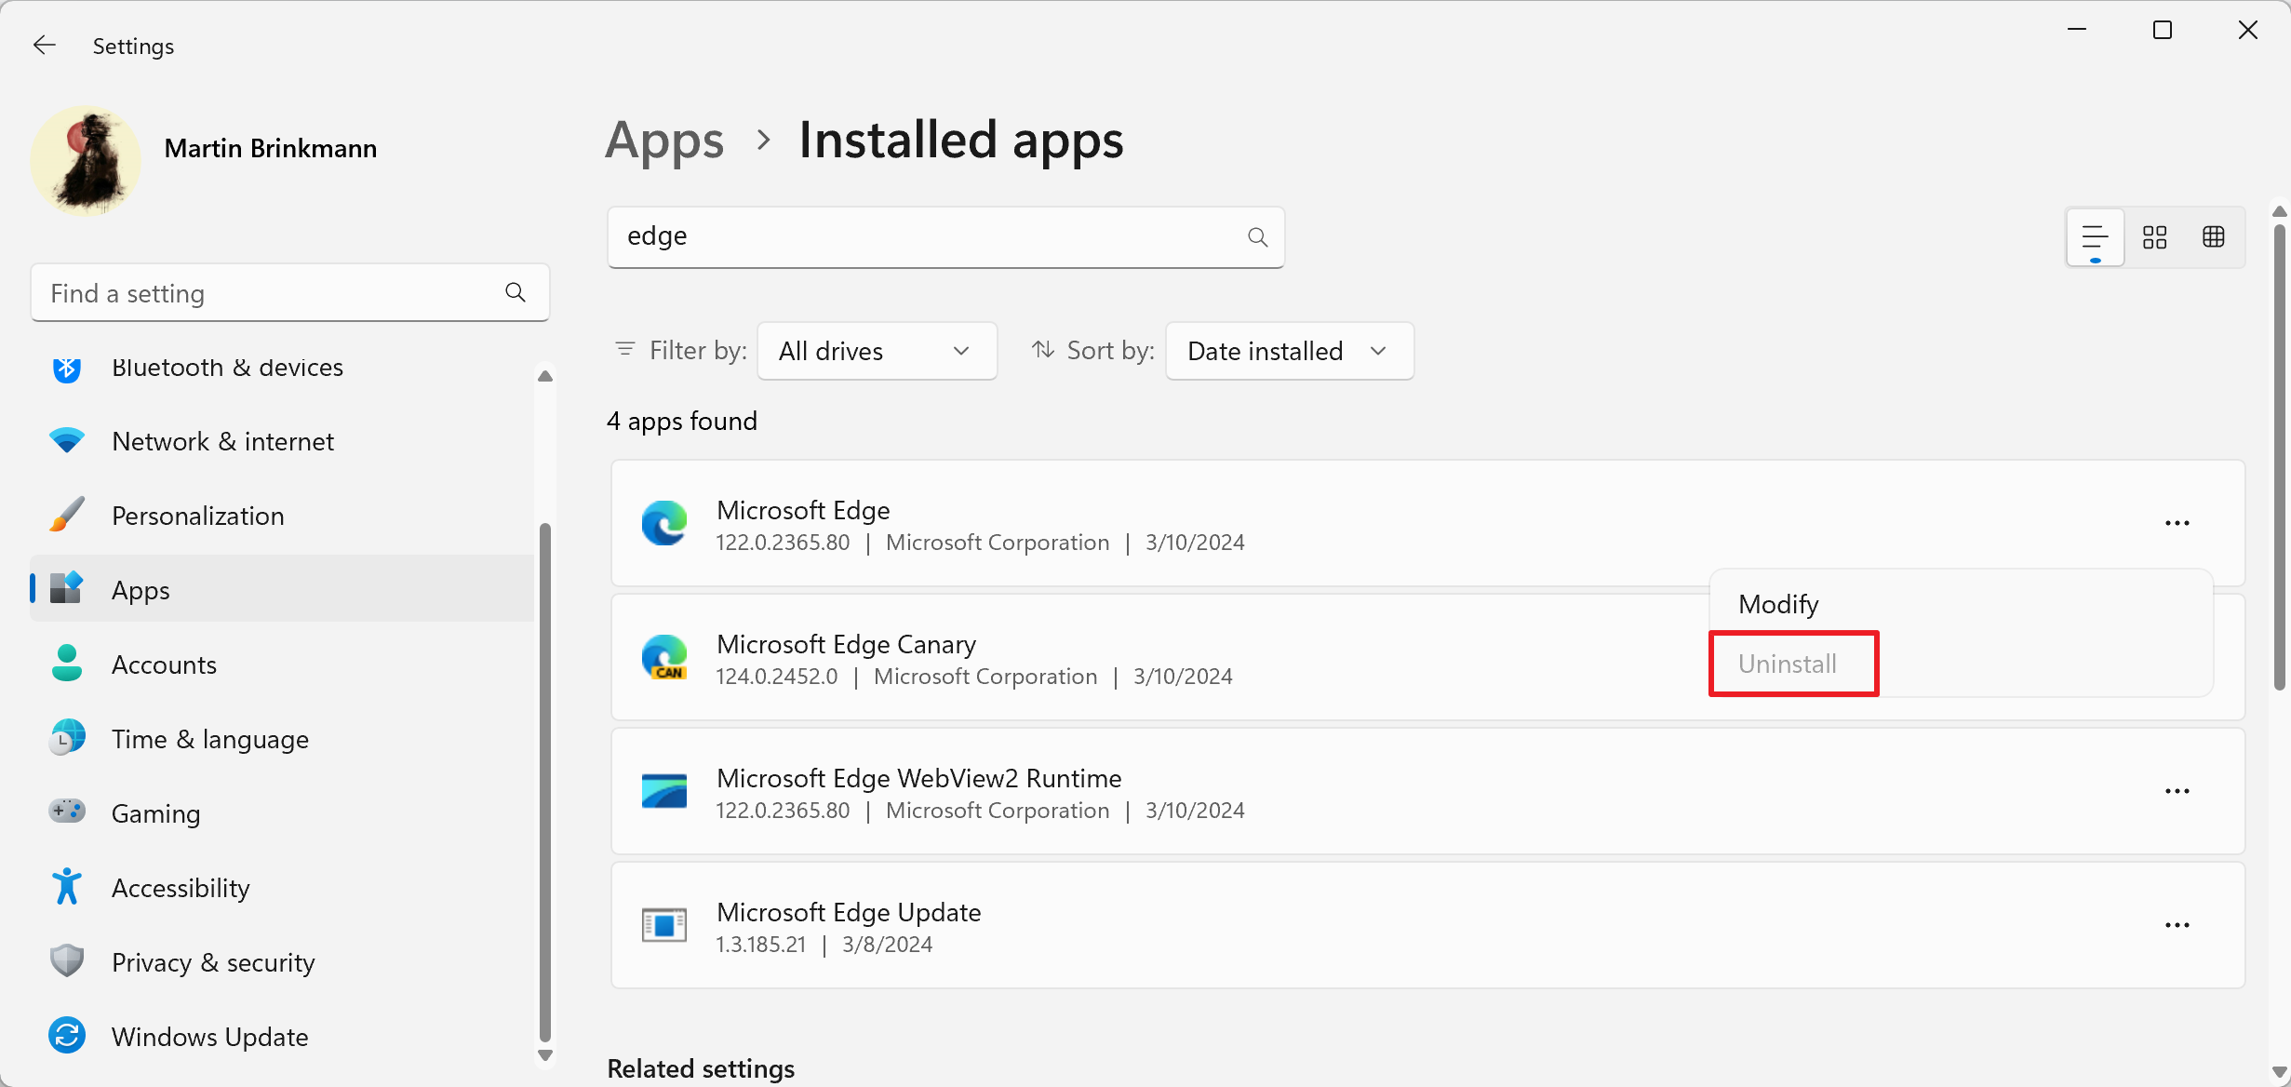Click the Microsoft Edge Canary icon
This screenshot has width=2291, height=1087.
pos(664,657)
